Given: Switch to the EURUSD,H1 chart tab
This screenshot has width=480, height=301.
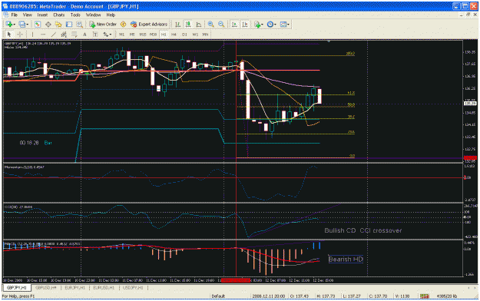Looking at the screenshot, I should coord(104,288).
